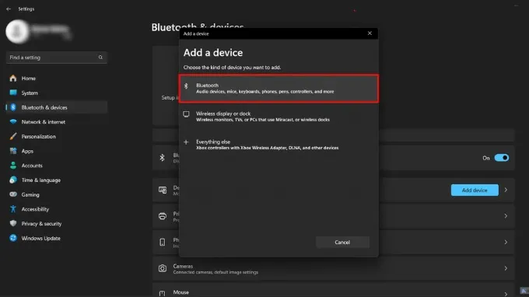Screen dimensions: 529x297
Task: Go back using the Settings back arrow
Action: [9, 9]
